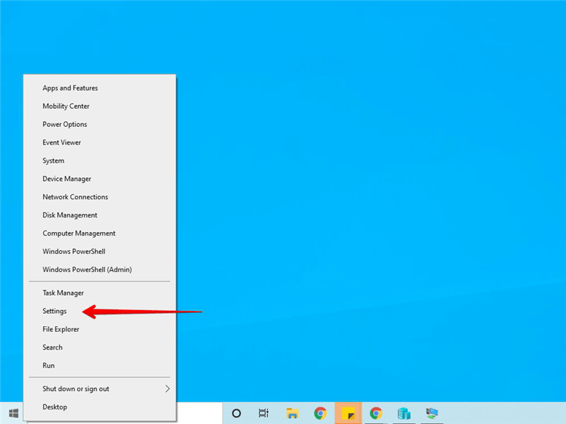Open the highlighted Sticky Notes taskbar icon
The image size is (566, 424).
(x=348, y=413)
